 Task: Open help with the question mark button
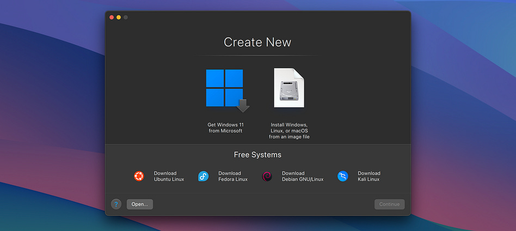pos(116,204)
